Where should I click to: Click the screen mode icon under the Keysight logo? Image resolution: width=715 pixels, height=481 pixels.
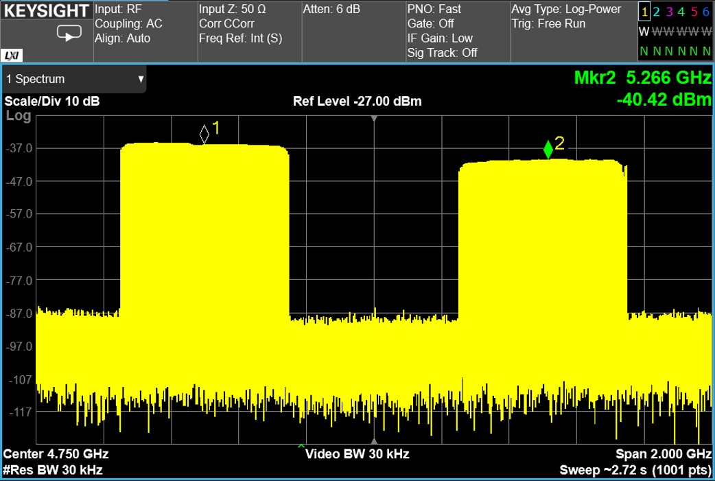69,32
